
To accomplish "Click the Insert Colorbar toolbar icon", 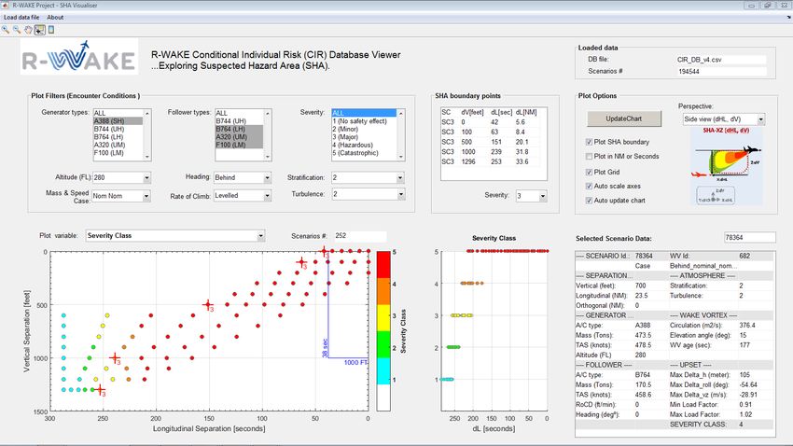I will [51, 30].
